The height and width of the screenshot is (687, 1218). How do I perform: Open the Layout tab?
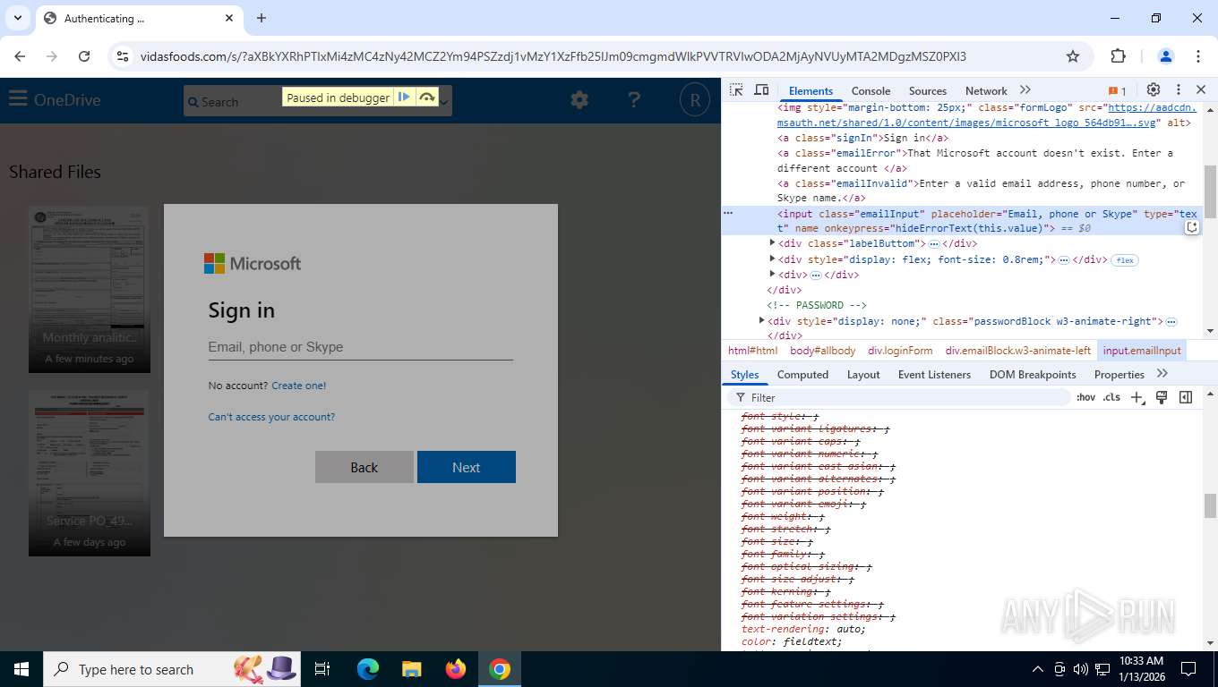click(863, 375)
